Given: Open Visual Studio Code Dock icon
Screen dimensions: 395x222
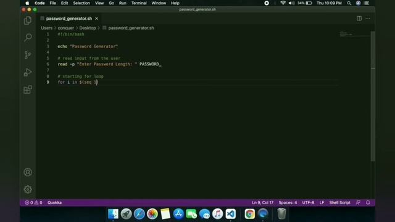Looking at the screenshot, I should [x=231, y=214].
